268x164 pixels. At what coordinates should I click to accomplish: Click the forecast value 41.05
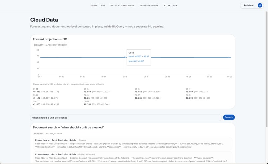[x=87, y=98]
